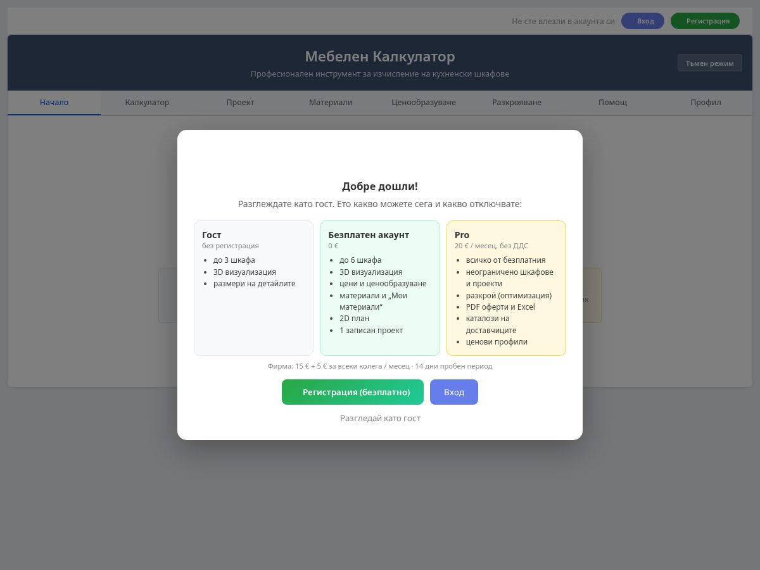Viewport: 760px width, 570px height.
Task: Choose Разгледай като гост link
Action: 380,419
